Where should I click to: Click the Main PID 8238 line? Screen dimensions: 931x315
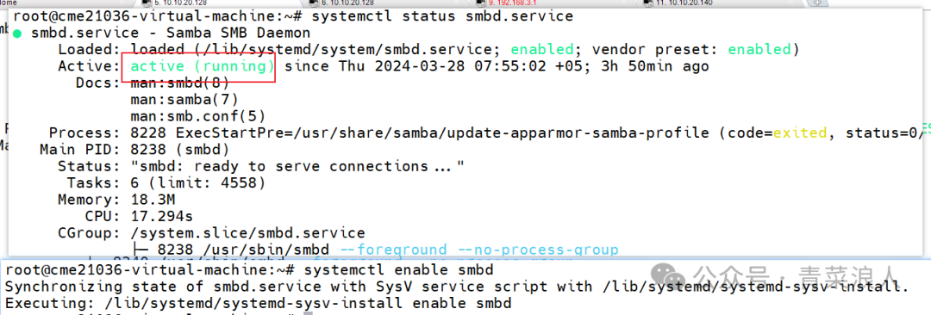pos(138,150)
